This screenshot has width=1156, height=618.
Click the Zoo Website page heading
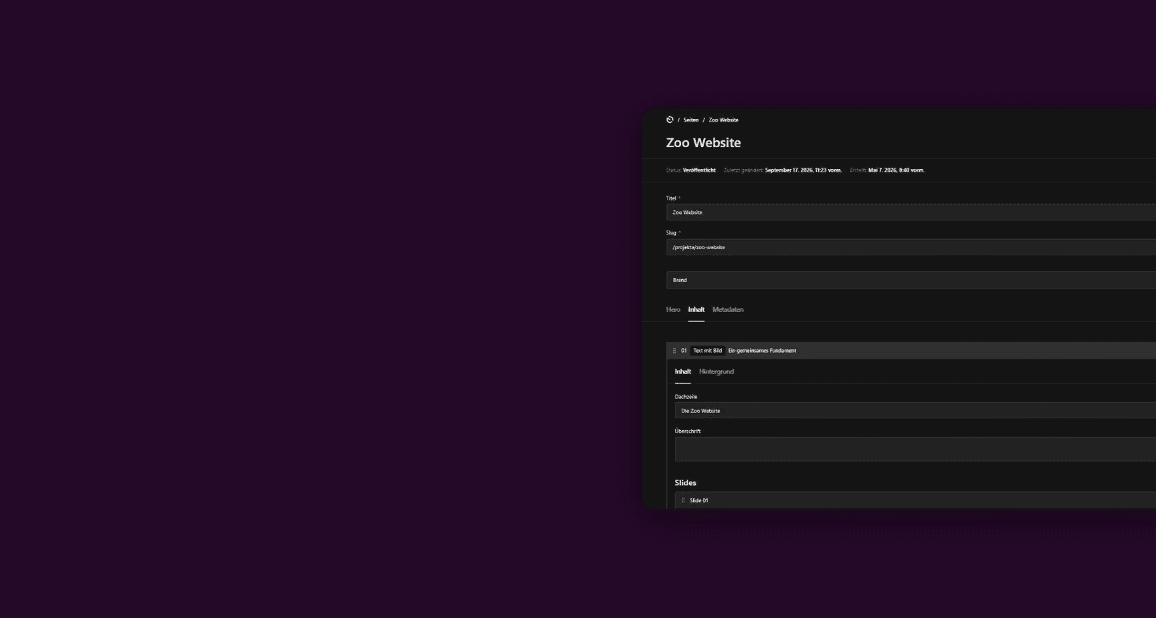point(703,143)
